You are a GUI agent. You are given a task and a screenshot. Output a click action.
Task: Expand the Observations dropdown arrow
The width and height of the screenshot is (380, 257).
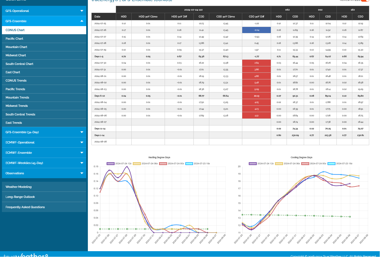82,173
